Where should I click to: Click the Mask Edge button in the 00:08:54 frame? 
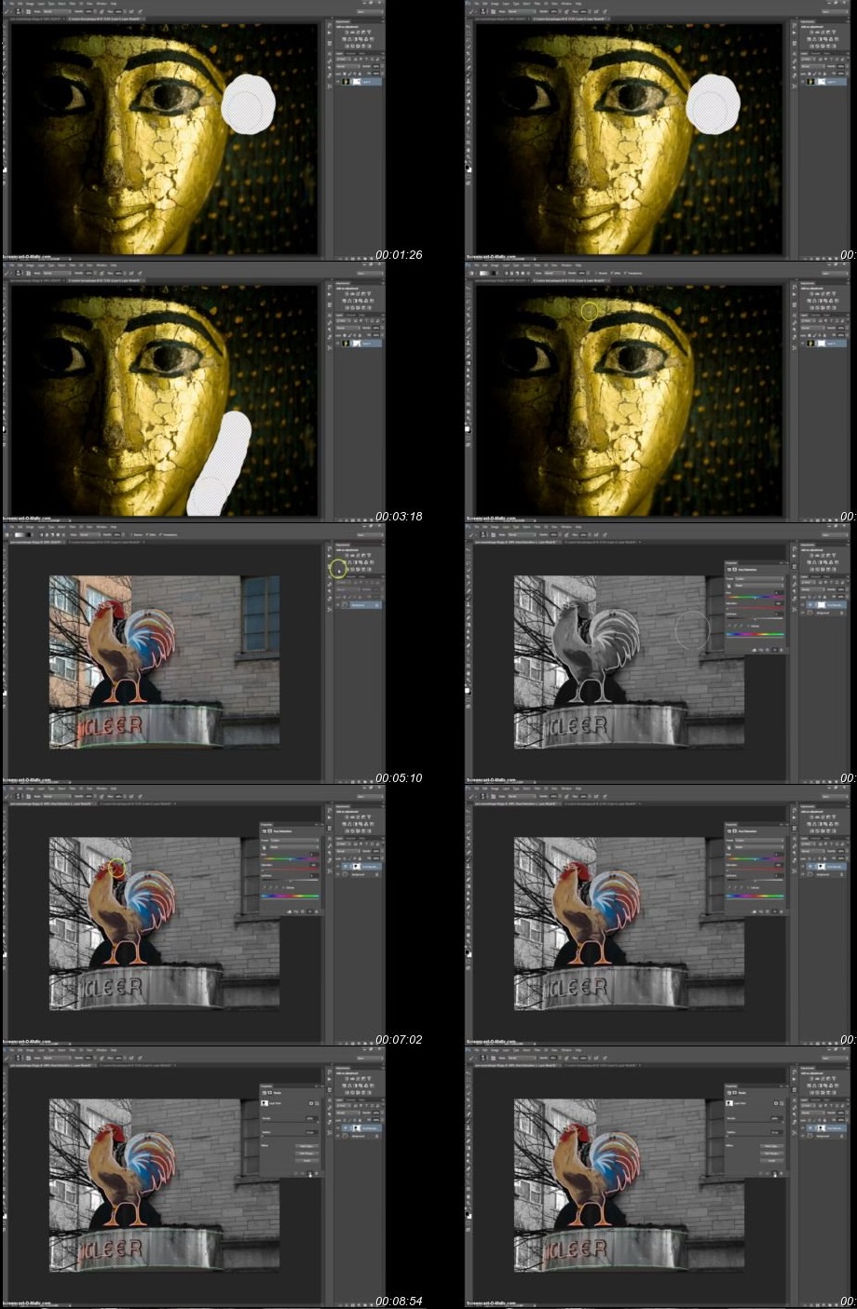[x=307, y=1146]
